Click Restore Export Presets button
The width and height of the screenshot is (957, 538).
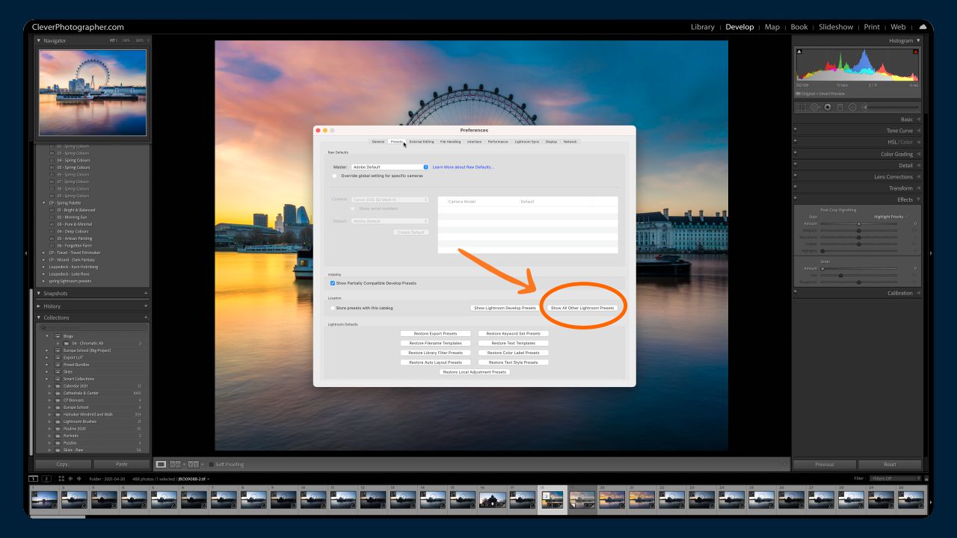pyautogui.click(x=435, y=334)
